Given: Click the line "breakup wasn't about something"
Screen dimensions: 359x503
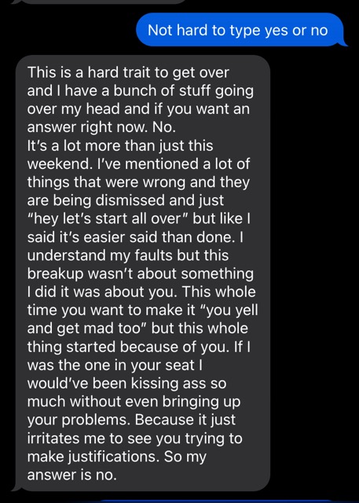Looking at the screenshot, I should click(141, 274).
